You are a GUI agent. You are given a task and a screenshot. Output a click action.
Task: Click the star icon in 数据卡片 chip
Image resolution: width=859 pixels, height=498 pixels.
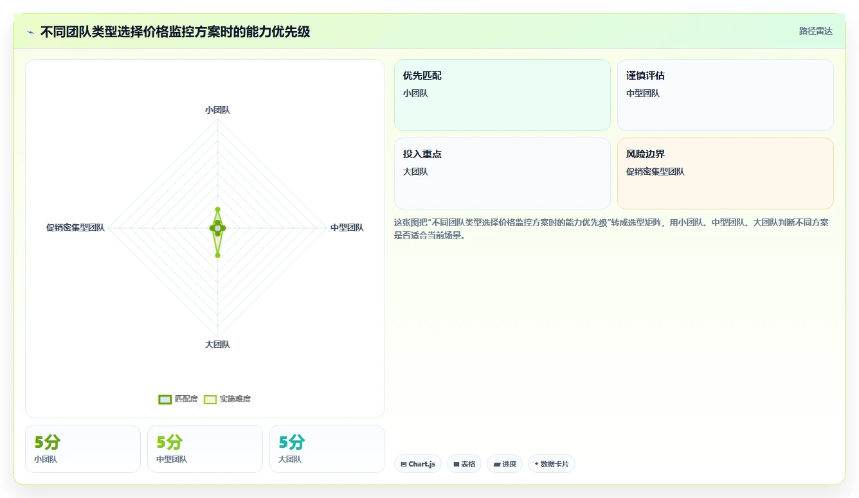(536, 464)
